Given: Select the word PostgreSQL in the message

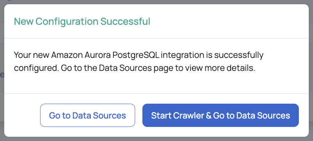Looking at the screenshot, I should (x=136, y=55).
